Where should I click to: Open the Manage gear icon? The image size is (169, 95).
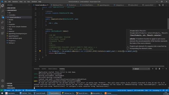[x=2, y=86]
